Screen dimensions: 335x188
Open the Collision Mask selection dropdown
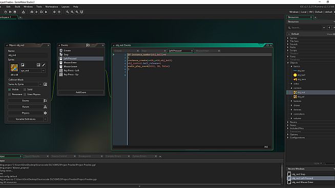tap(40, 84)
